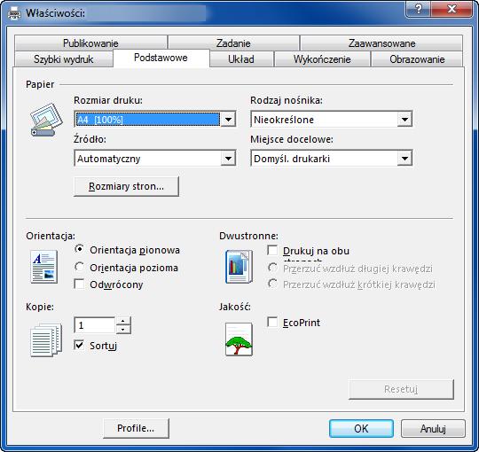Switch to the Obrazowanie tab
The width and height of the screenshot is (479, 452).
(417, 58)
